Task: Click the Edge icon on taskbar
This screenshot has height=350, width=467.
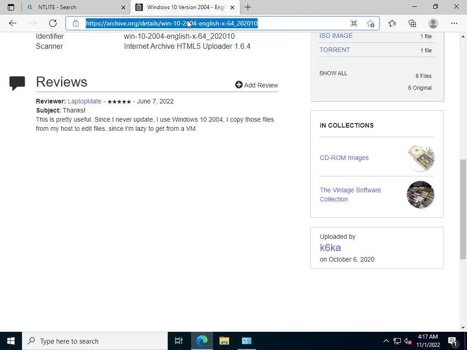Action: click(202, 341)
